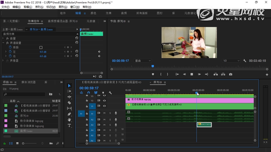Hide video track V2 with eye icon
Viewport: 271px width, 152px height.
tap(104, 101)
